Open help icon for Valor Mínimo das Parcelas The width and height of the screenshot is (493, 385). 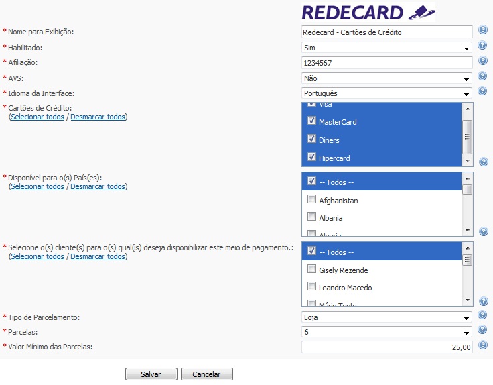(483, 345)
